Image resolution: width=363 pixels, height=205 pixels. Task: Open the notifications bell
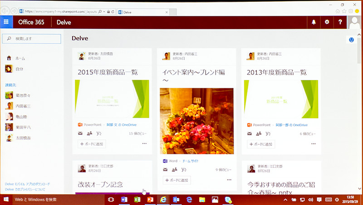pyautogui.click(x=314, y=22)
